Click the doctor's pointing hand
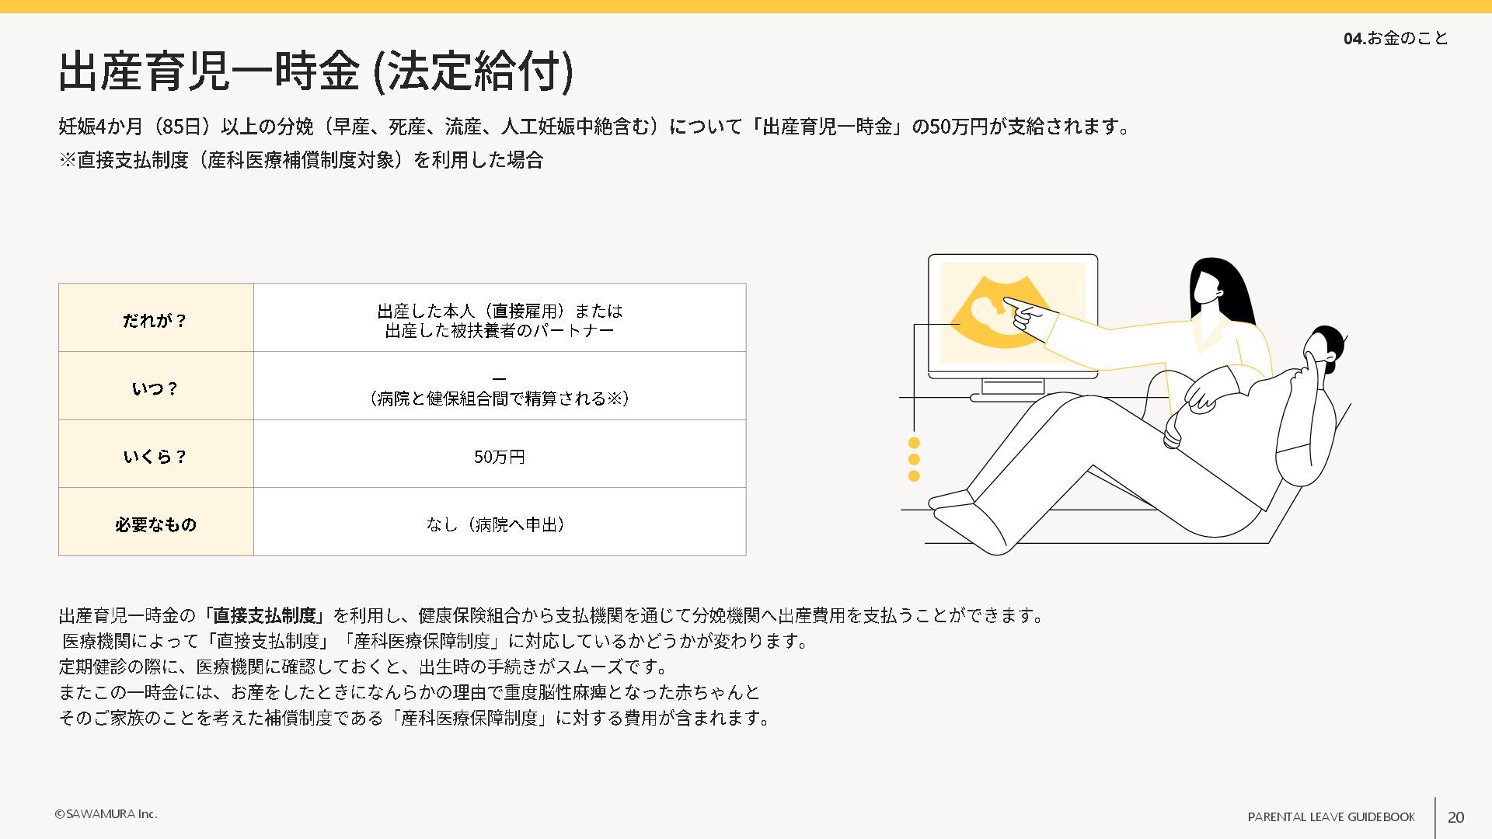The width and height of the screenshot is (1492, 839). 1024,313
